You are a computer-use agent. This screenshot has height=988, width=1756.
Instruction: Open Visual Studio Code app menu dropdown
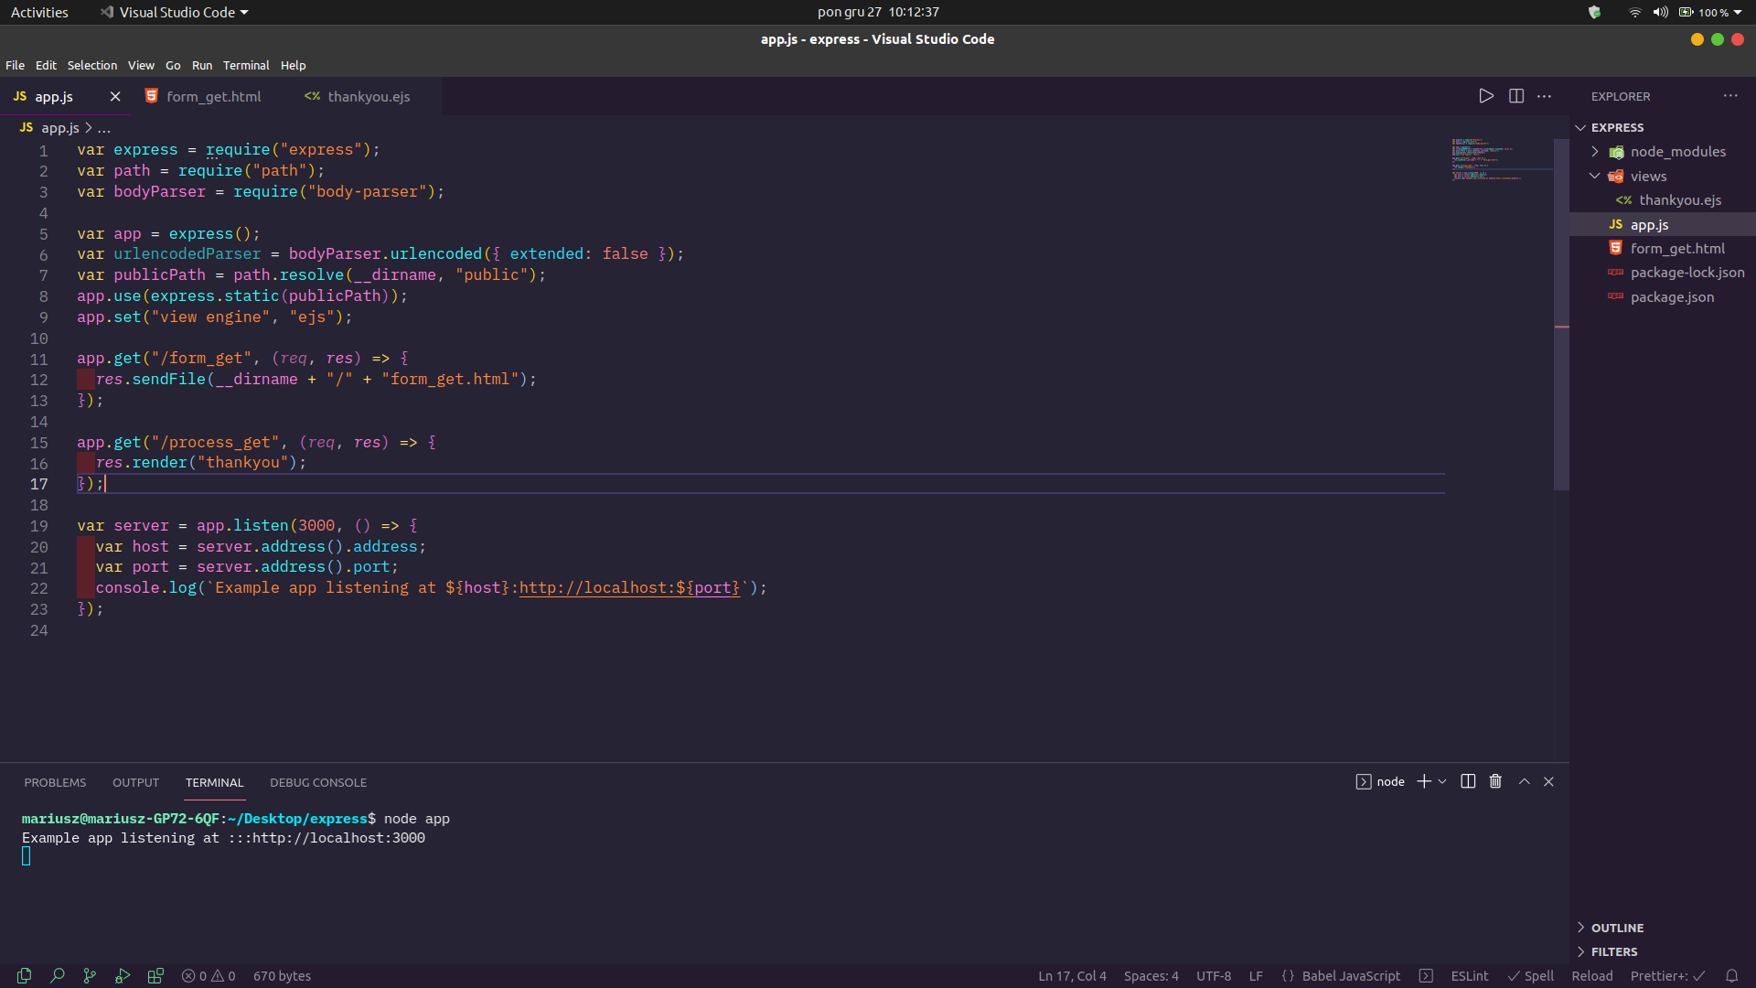point(174,12)
